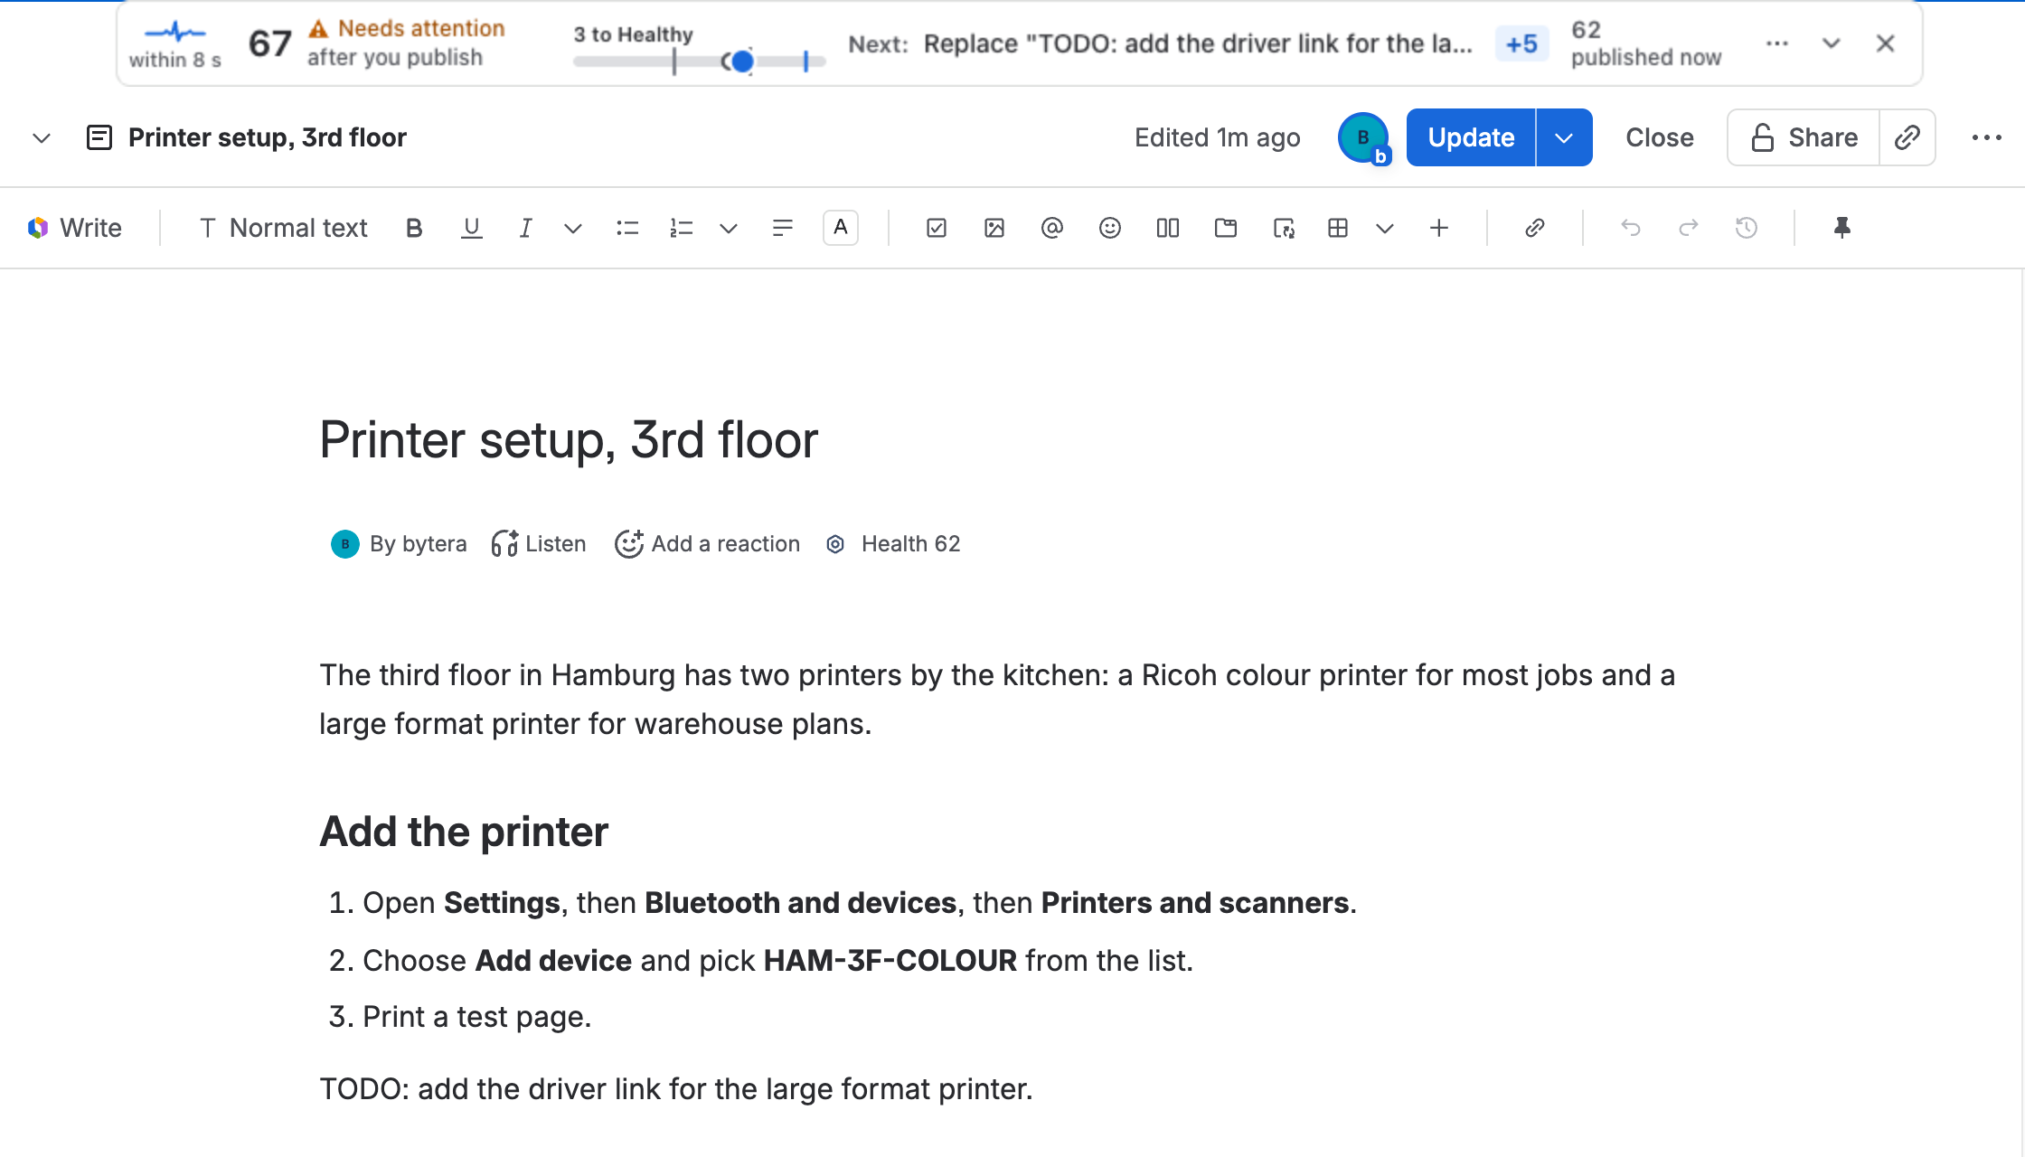Open health bar more options
Viewport: 2025px width, 1157px height.
coord(1776,43)
